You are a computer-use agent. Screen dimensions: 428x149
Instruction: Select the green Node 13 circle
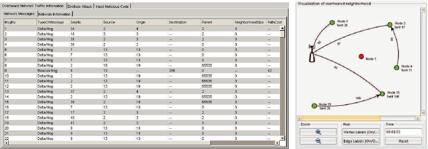pos(382,94)
